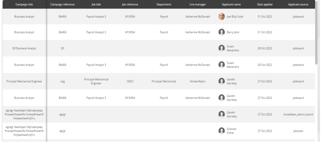Click BA456 reference in Joel Billy Scott row
Viewport: 322px width, 144px height.
pyautogui.click(x=63, y=16)
